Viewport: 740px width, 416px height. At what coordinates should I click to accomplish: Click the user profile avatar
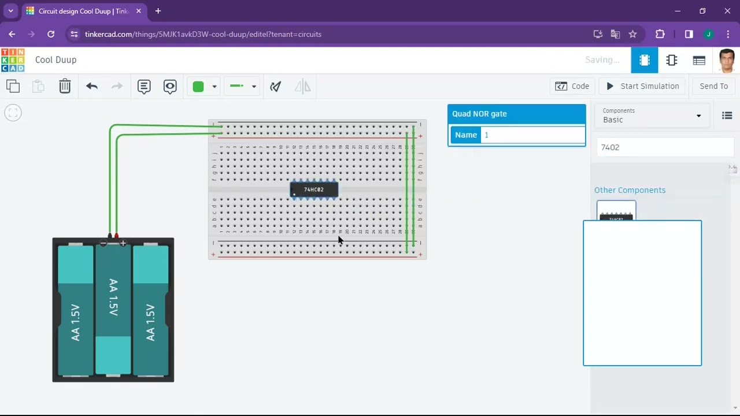727,61
